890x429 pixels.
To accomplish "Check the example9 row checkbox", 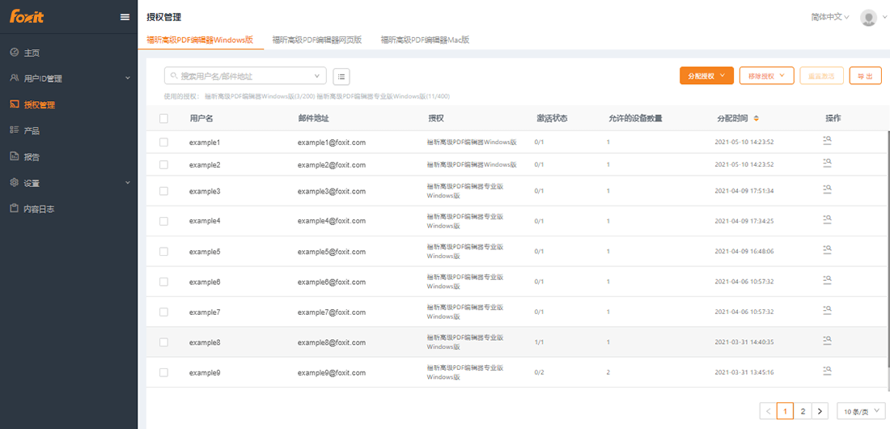I will 163,373.
